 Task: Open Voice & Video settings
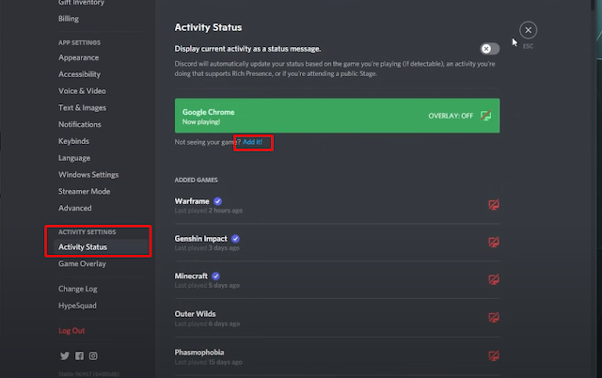pyautogui.click(x=82, y=90)
